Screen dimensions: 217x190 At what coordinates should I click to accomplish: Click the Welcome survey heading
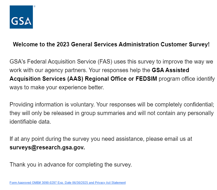pyautogui.click(x=111, y=44)
